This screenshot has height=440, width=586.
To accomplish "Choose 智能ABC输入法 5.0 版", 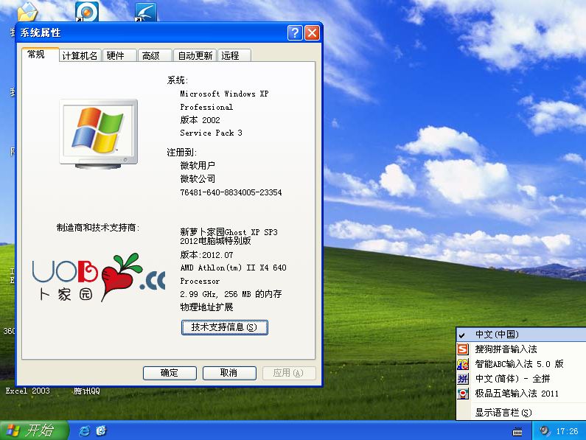I will 521,364.
